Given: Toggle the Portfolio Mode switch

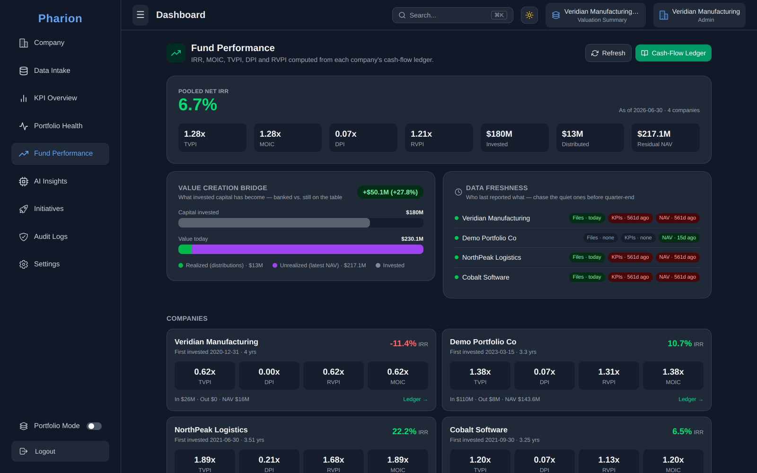Looking at the screenshot, I should (x=94, y=426).
